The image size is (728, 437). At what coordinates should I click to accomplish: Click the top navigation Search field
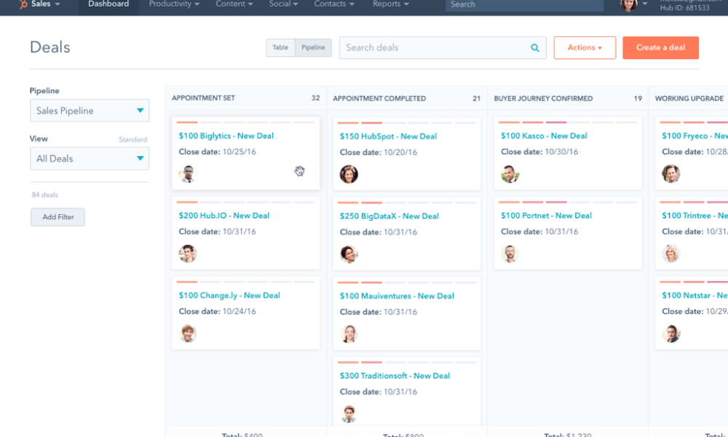point(525,4)
